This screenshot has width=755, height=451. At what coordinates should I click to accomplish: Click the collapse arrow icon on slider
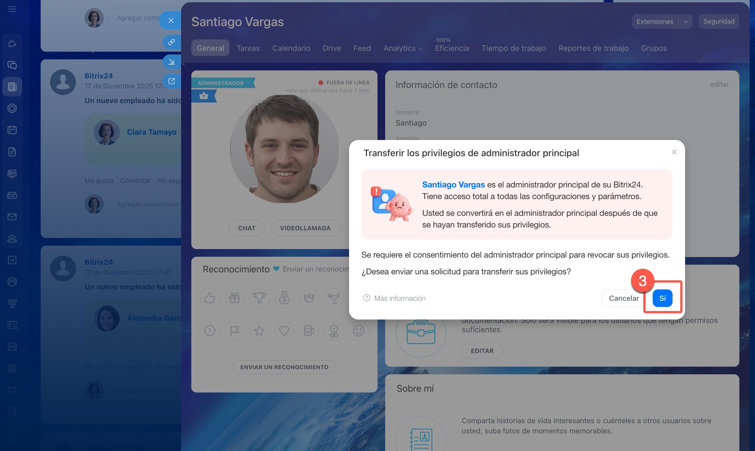coord(171,62)
